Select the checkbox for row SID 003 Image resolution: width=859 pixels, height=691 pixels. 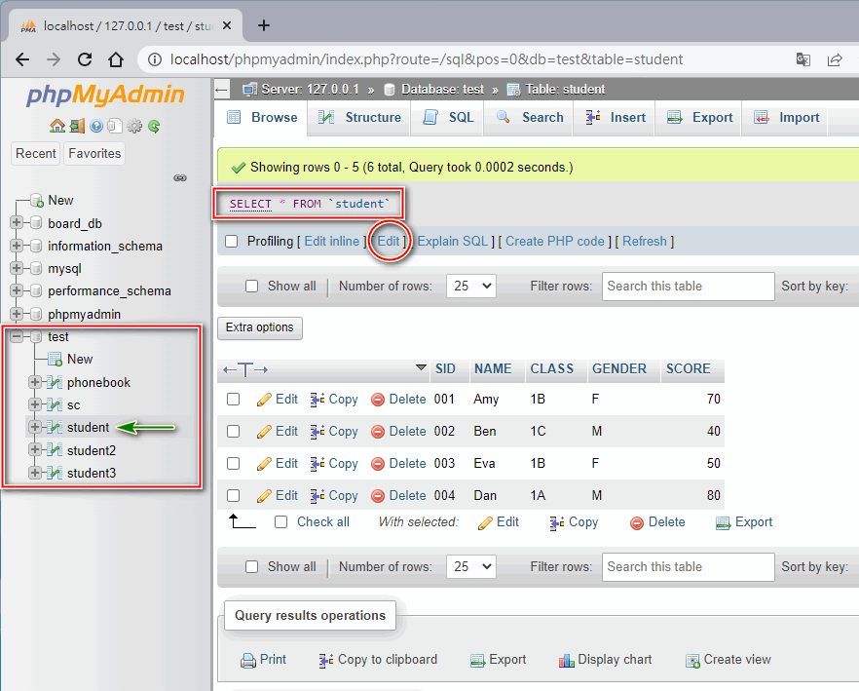coord(234,464)
